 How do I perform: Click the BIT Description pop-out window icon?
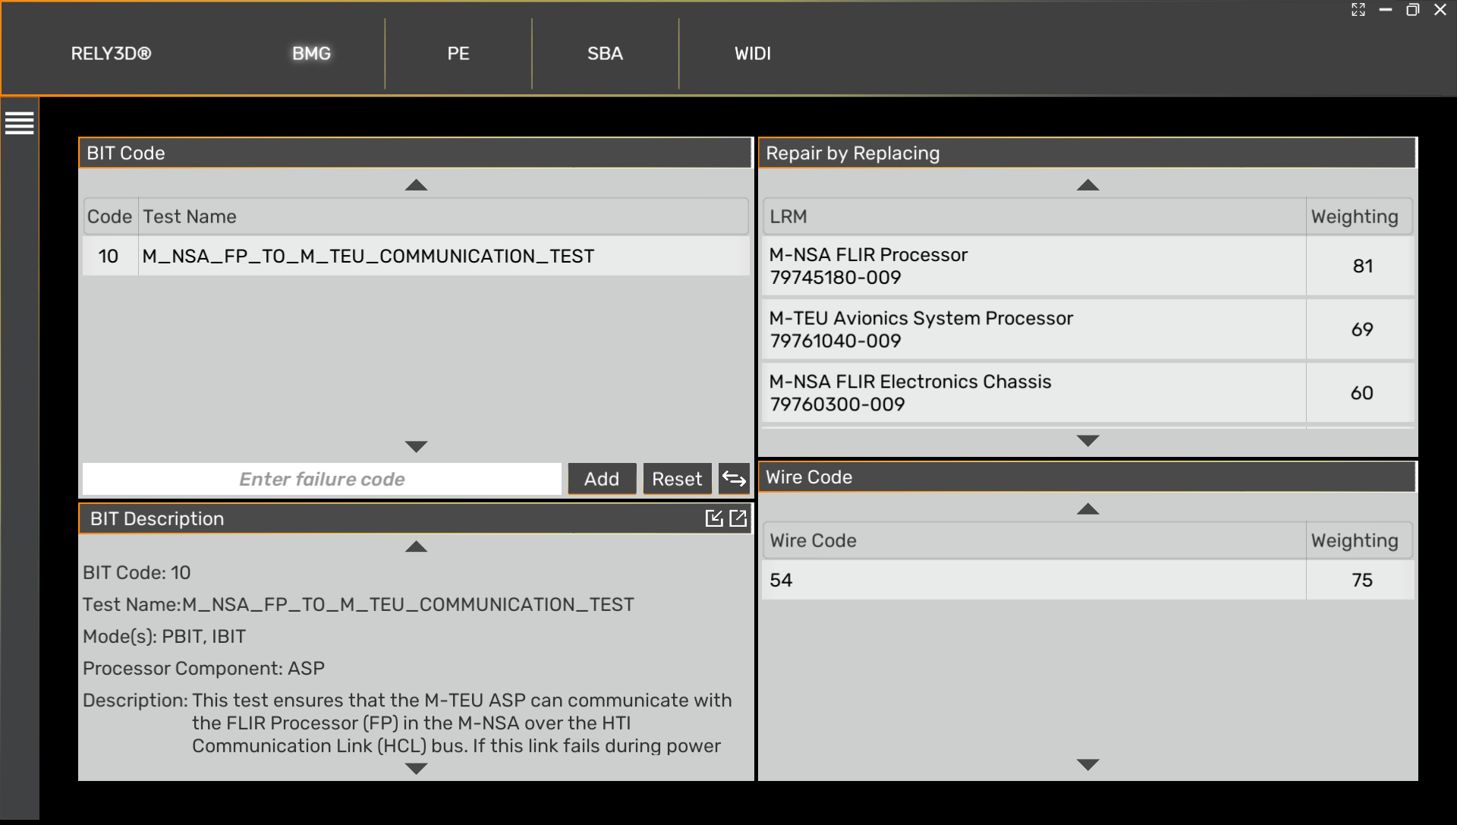point(738,518)
